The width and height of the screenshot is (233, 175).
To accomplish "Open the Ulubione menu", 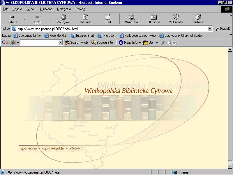I will [46, 9].
